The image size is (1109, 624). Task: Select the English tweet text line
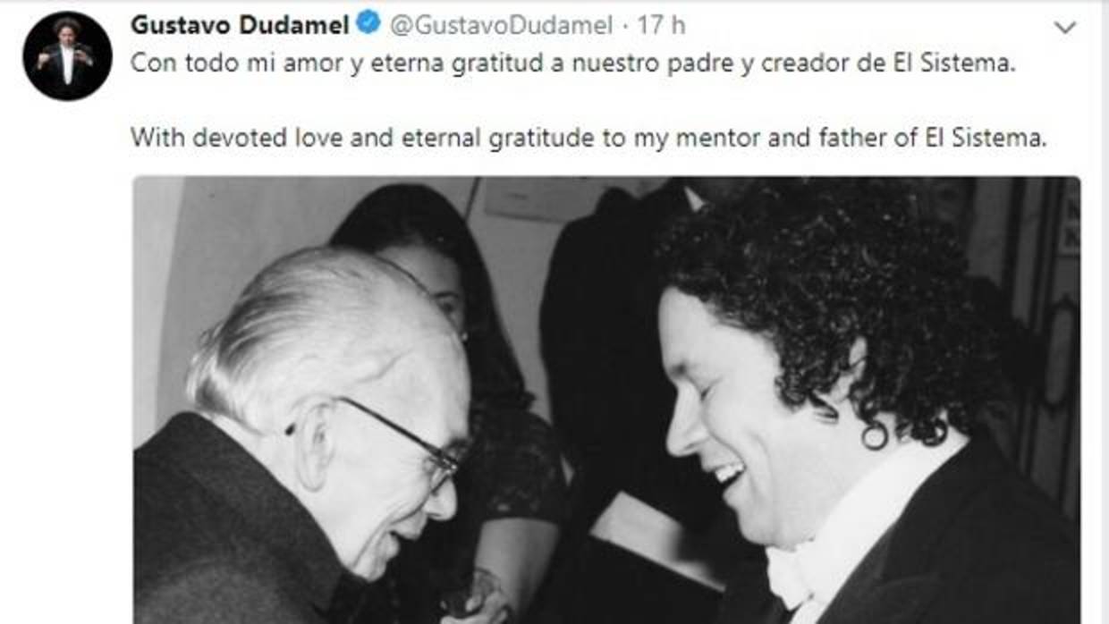588,138
